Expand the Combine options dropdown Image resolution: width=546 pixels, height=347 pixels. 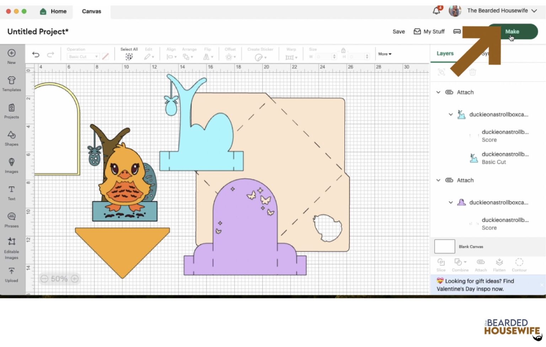pyautogui.click(x=466, y=262)
